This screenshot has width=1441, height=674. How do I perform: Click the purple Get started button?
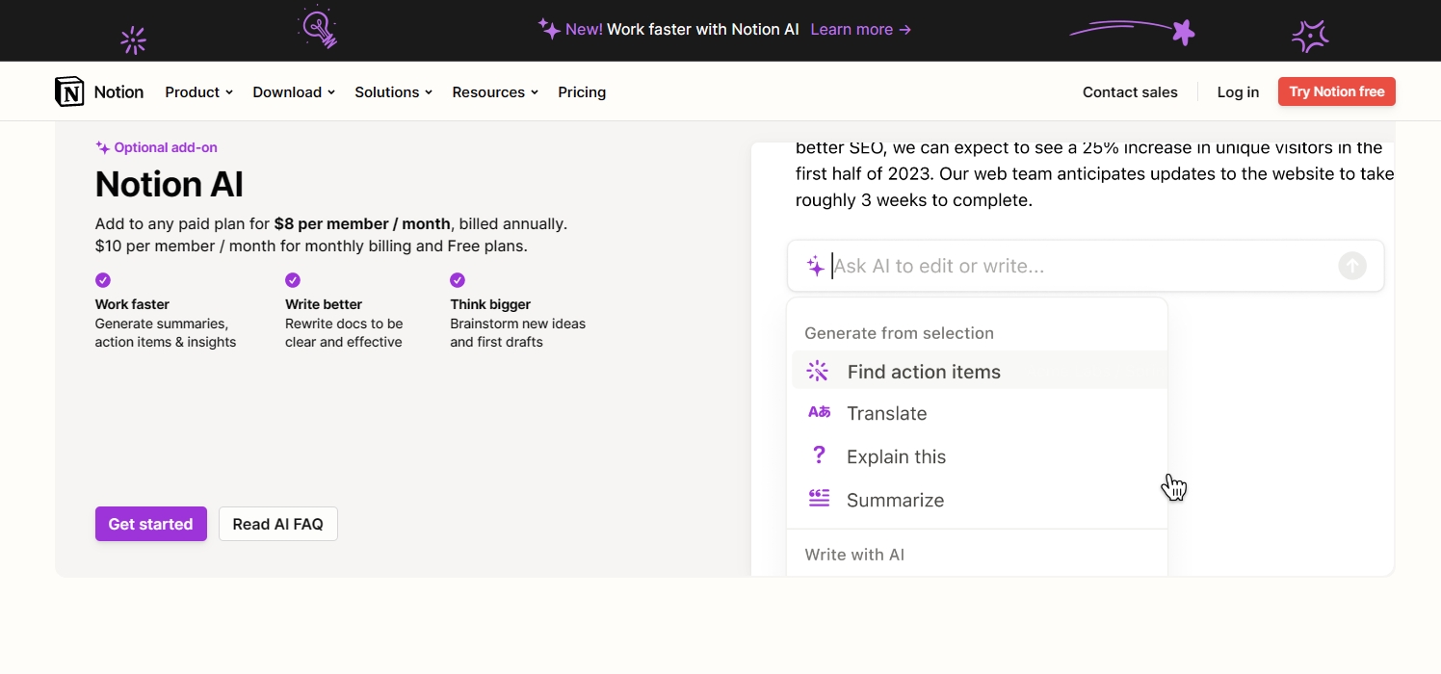tap(150, 524)
